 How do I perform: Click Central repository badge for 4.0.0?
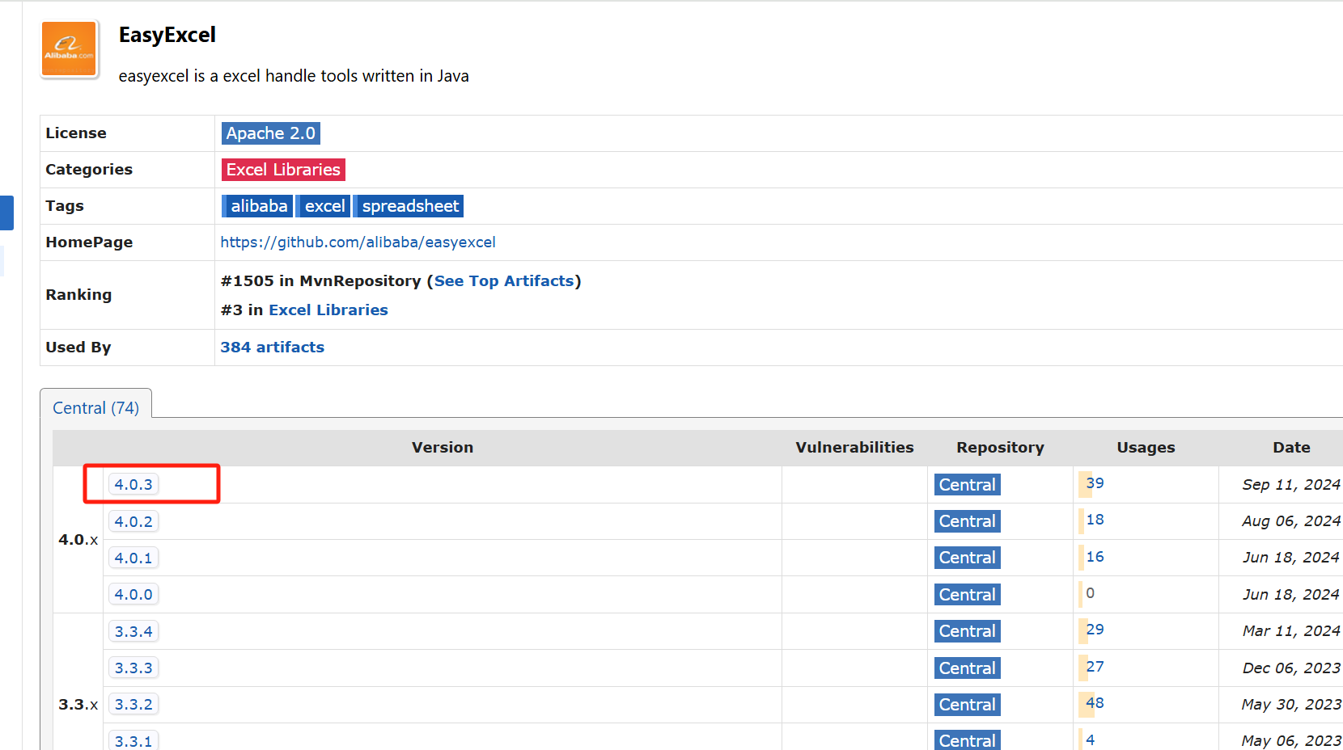tap(968, 595)
